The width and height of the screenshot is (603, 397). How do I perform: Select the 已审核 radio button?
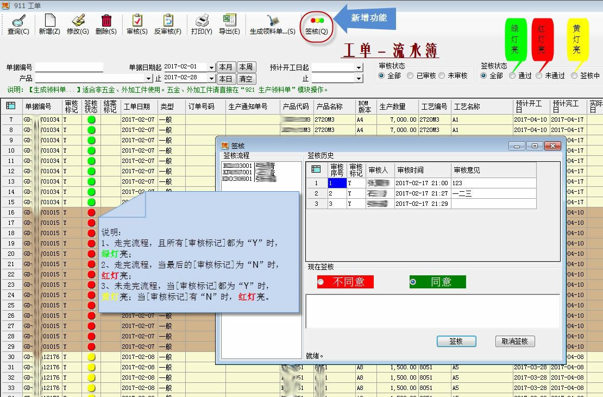coord(410,76)
